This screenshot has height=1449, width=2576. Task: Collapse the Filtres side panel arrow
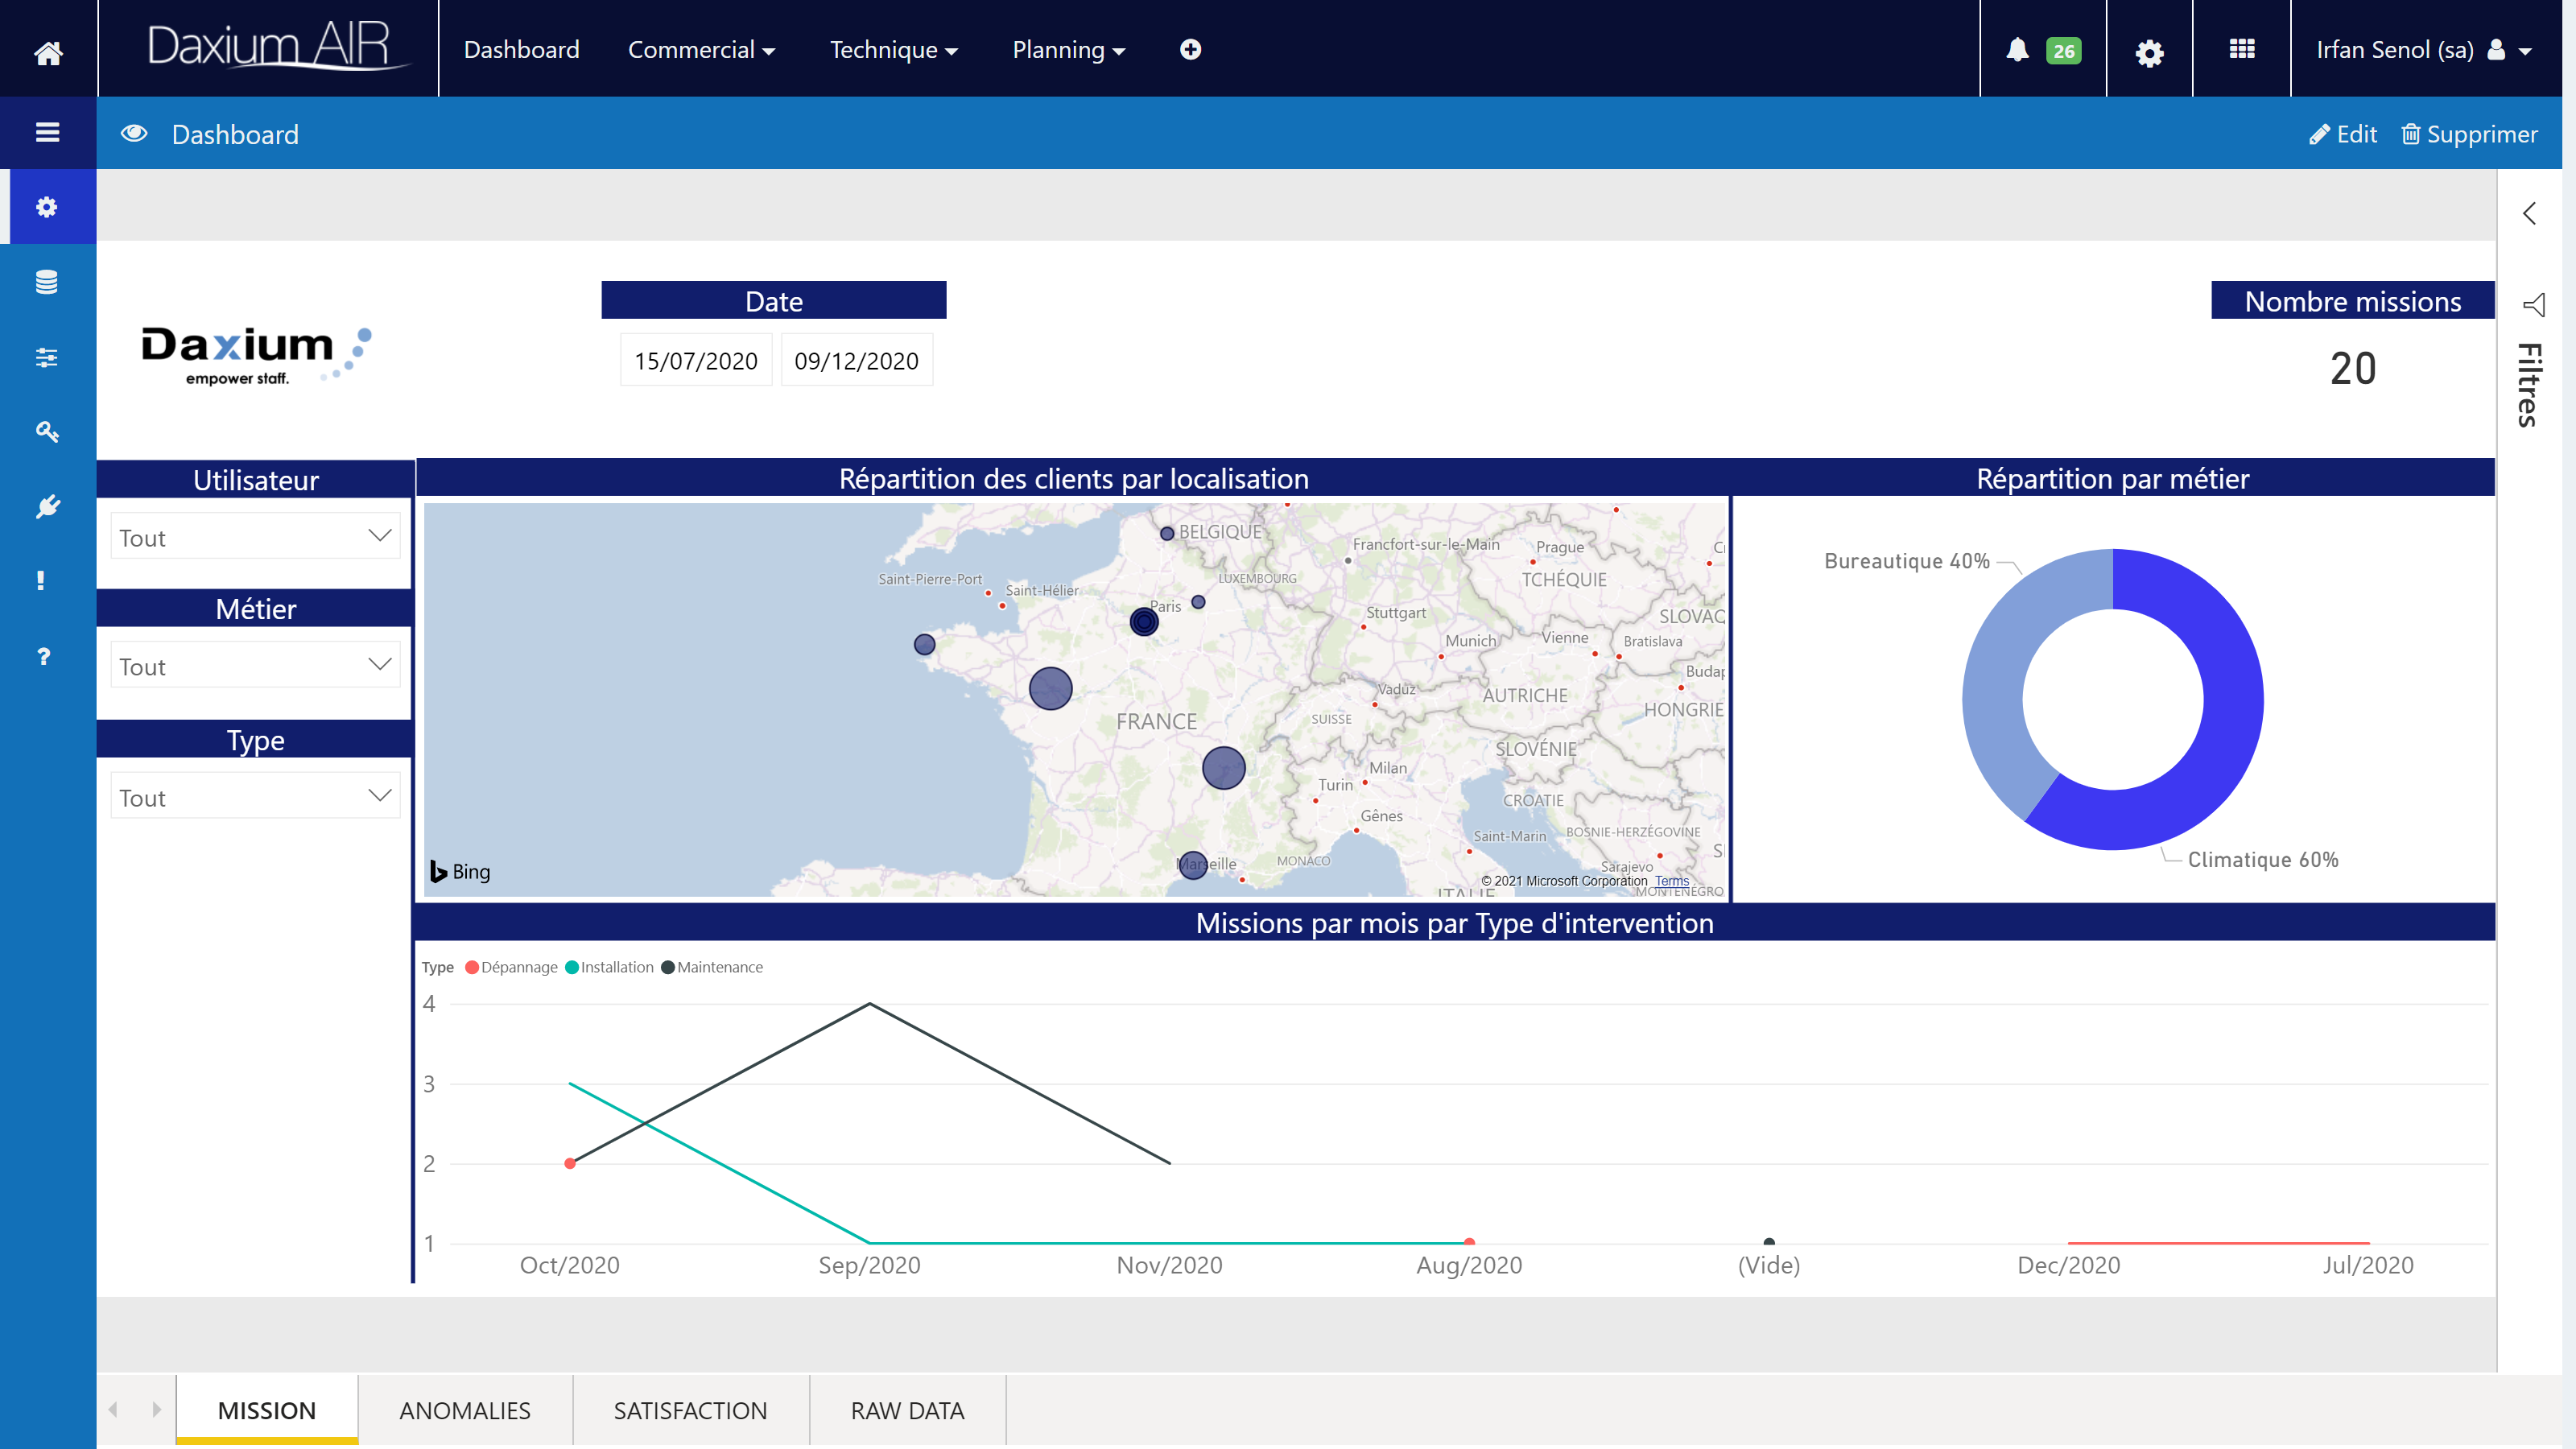pos(2529,213)
